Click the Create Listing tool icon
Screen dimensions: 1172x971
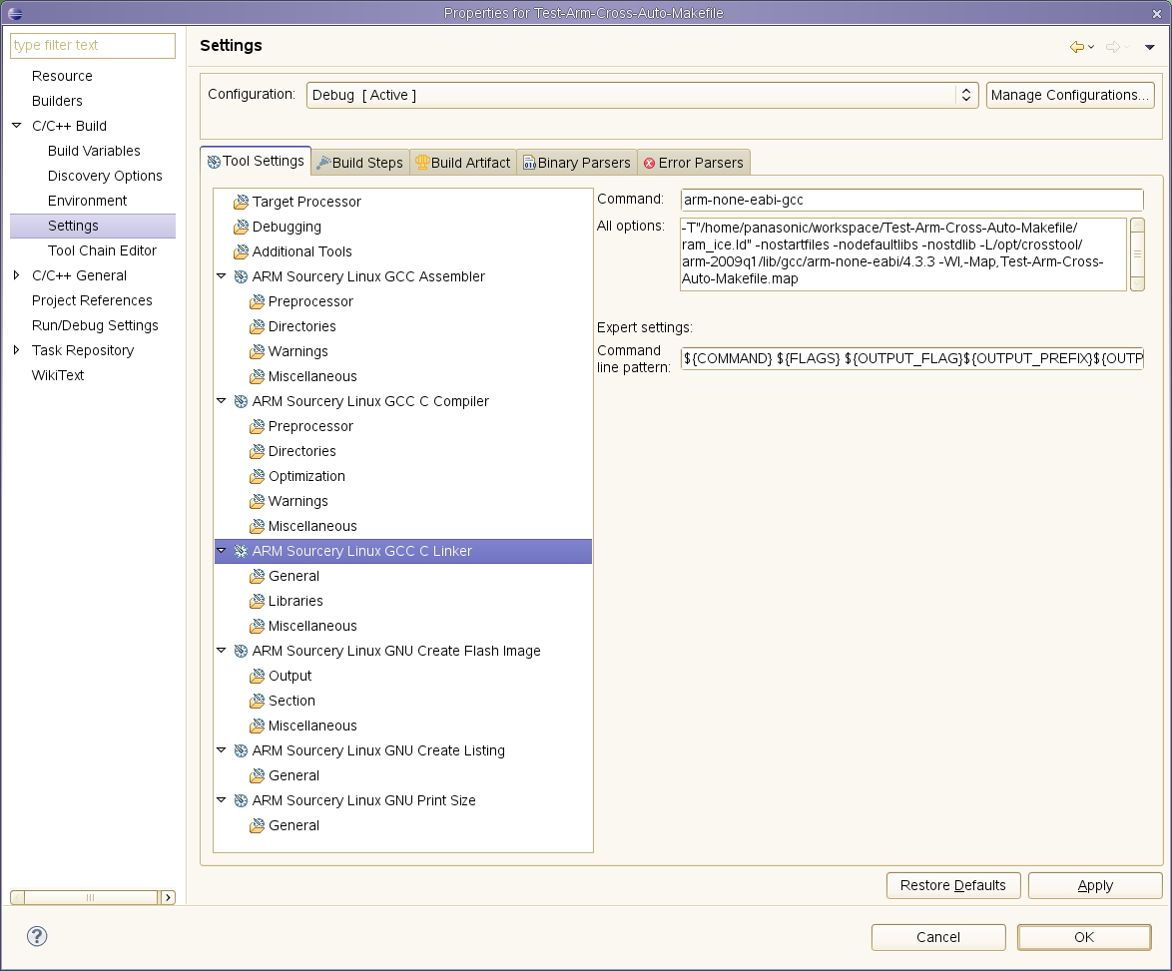click(241, 750)
